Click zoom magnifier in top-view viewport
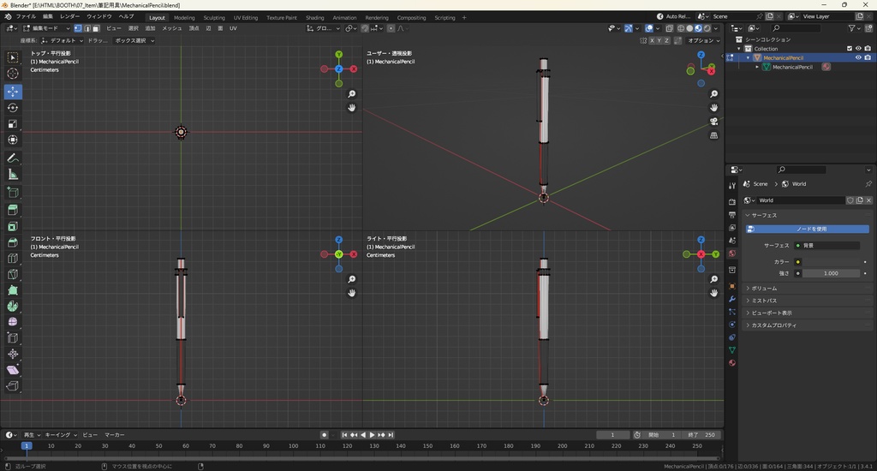Screen dimensions: 877x471 coord(352,94)
